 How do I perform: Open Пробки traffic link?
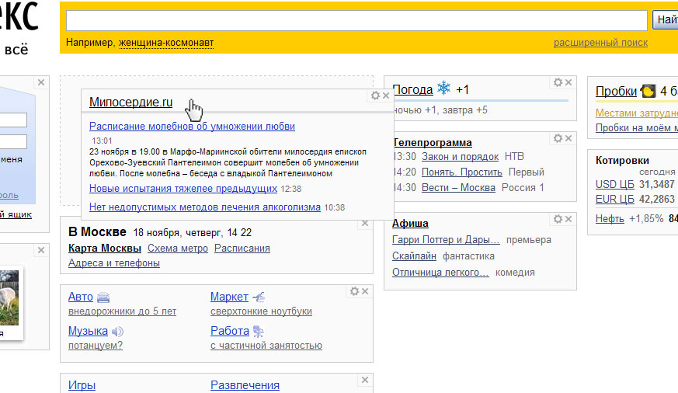click(x=616, y=91)
